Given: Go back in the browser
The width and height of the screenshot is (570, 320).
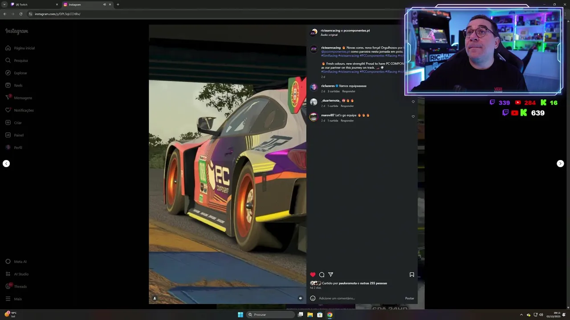Looking at the screenshot, I should click(x=5, y=14).
